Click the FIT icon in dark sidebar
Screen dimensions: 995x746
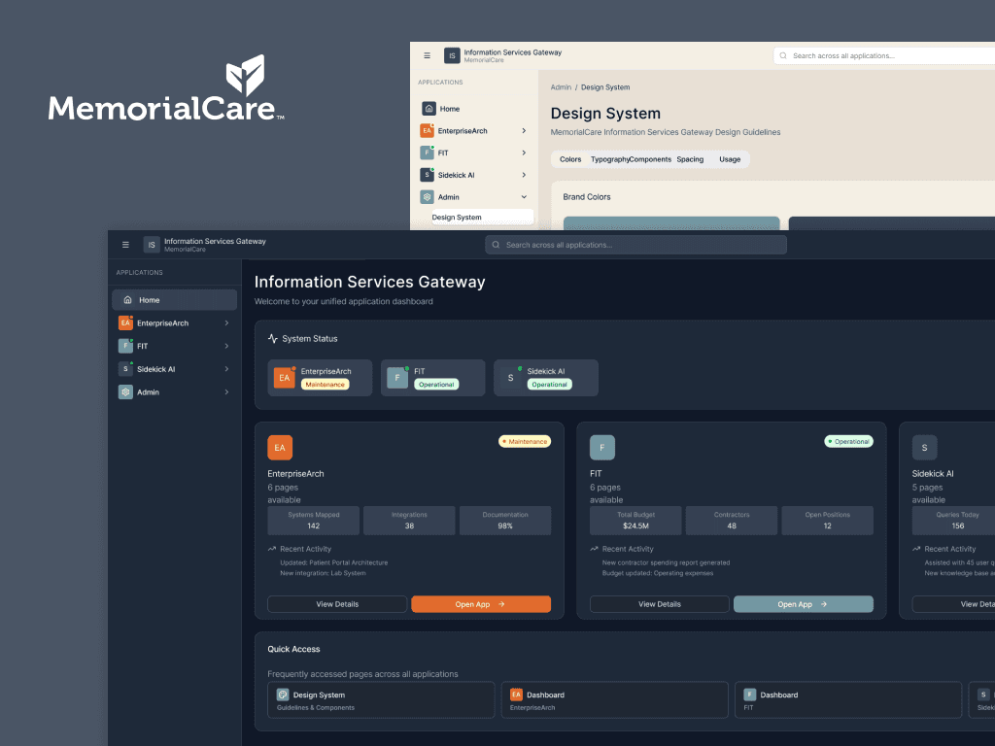click(x=125, y=347)
